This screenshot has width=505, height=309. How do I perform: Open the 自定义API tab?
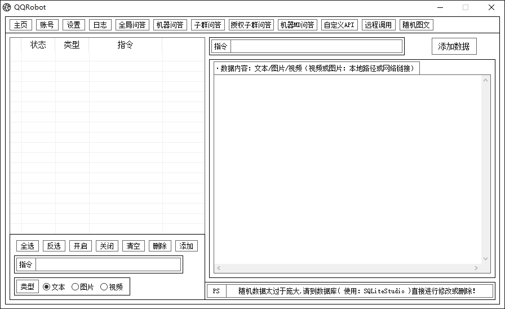339,25
